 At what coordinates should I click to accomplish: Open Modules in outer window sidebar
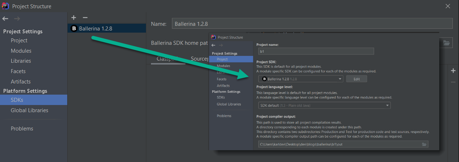(21, 51)
